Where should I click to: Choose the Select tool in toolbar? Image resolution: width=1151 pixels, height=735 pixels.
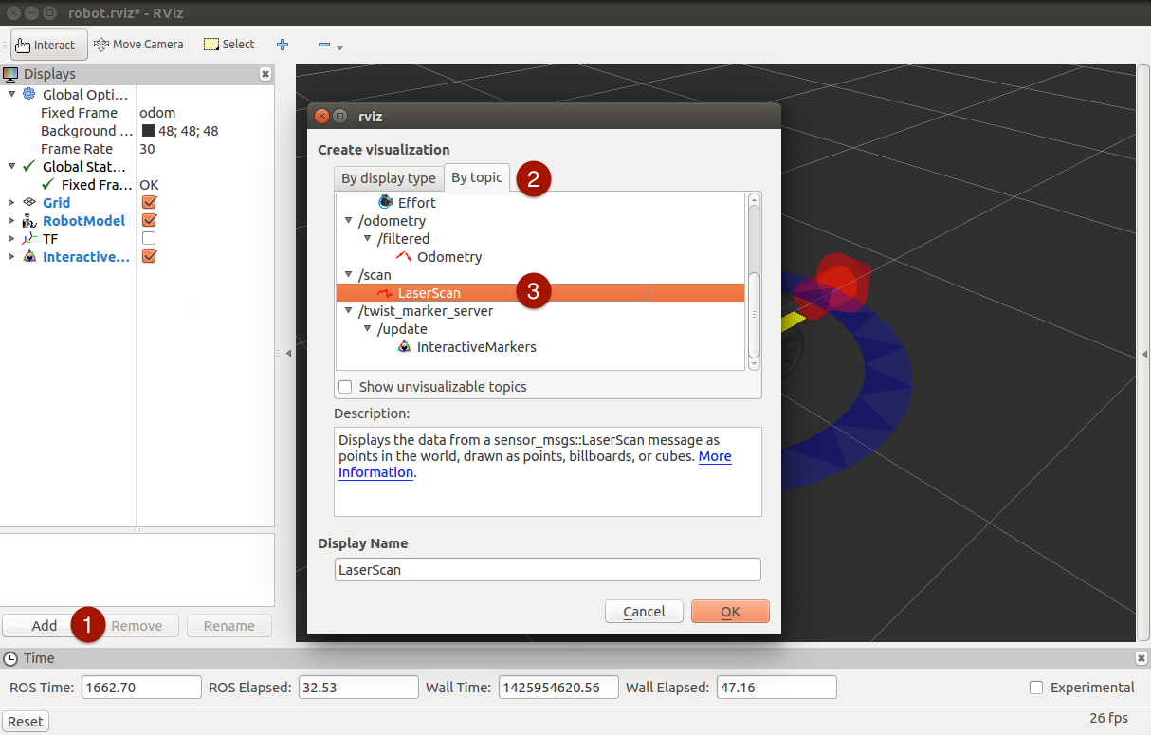228,45
